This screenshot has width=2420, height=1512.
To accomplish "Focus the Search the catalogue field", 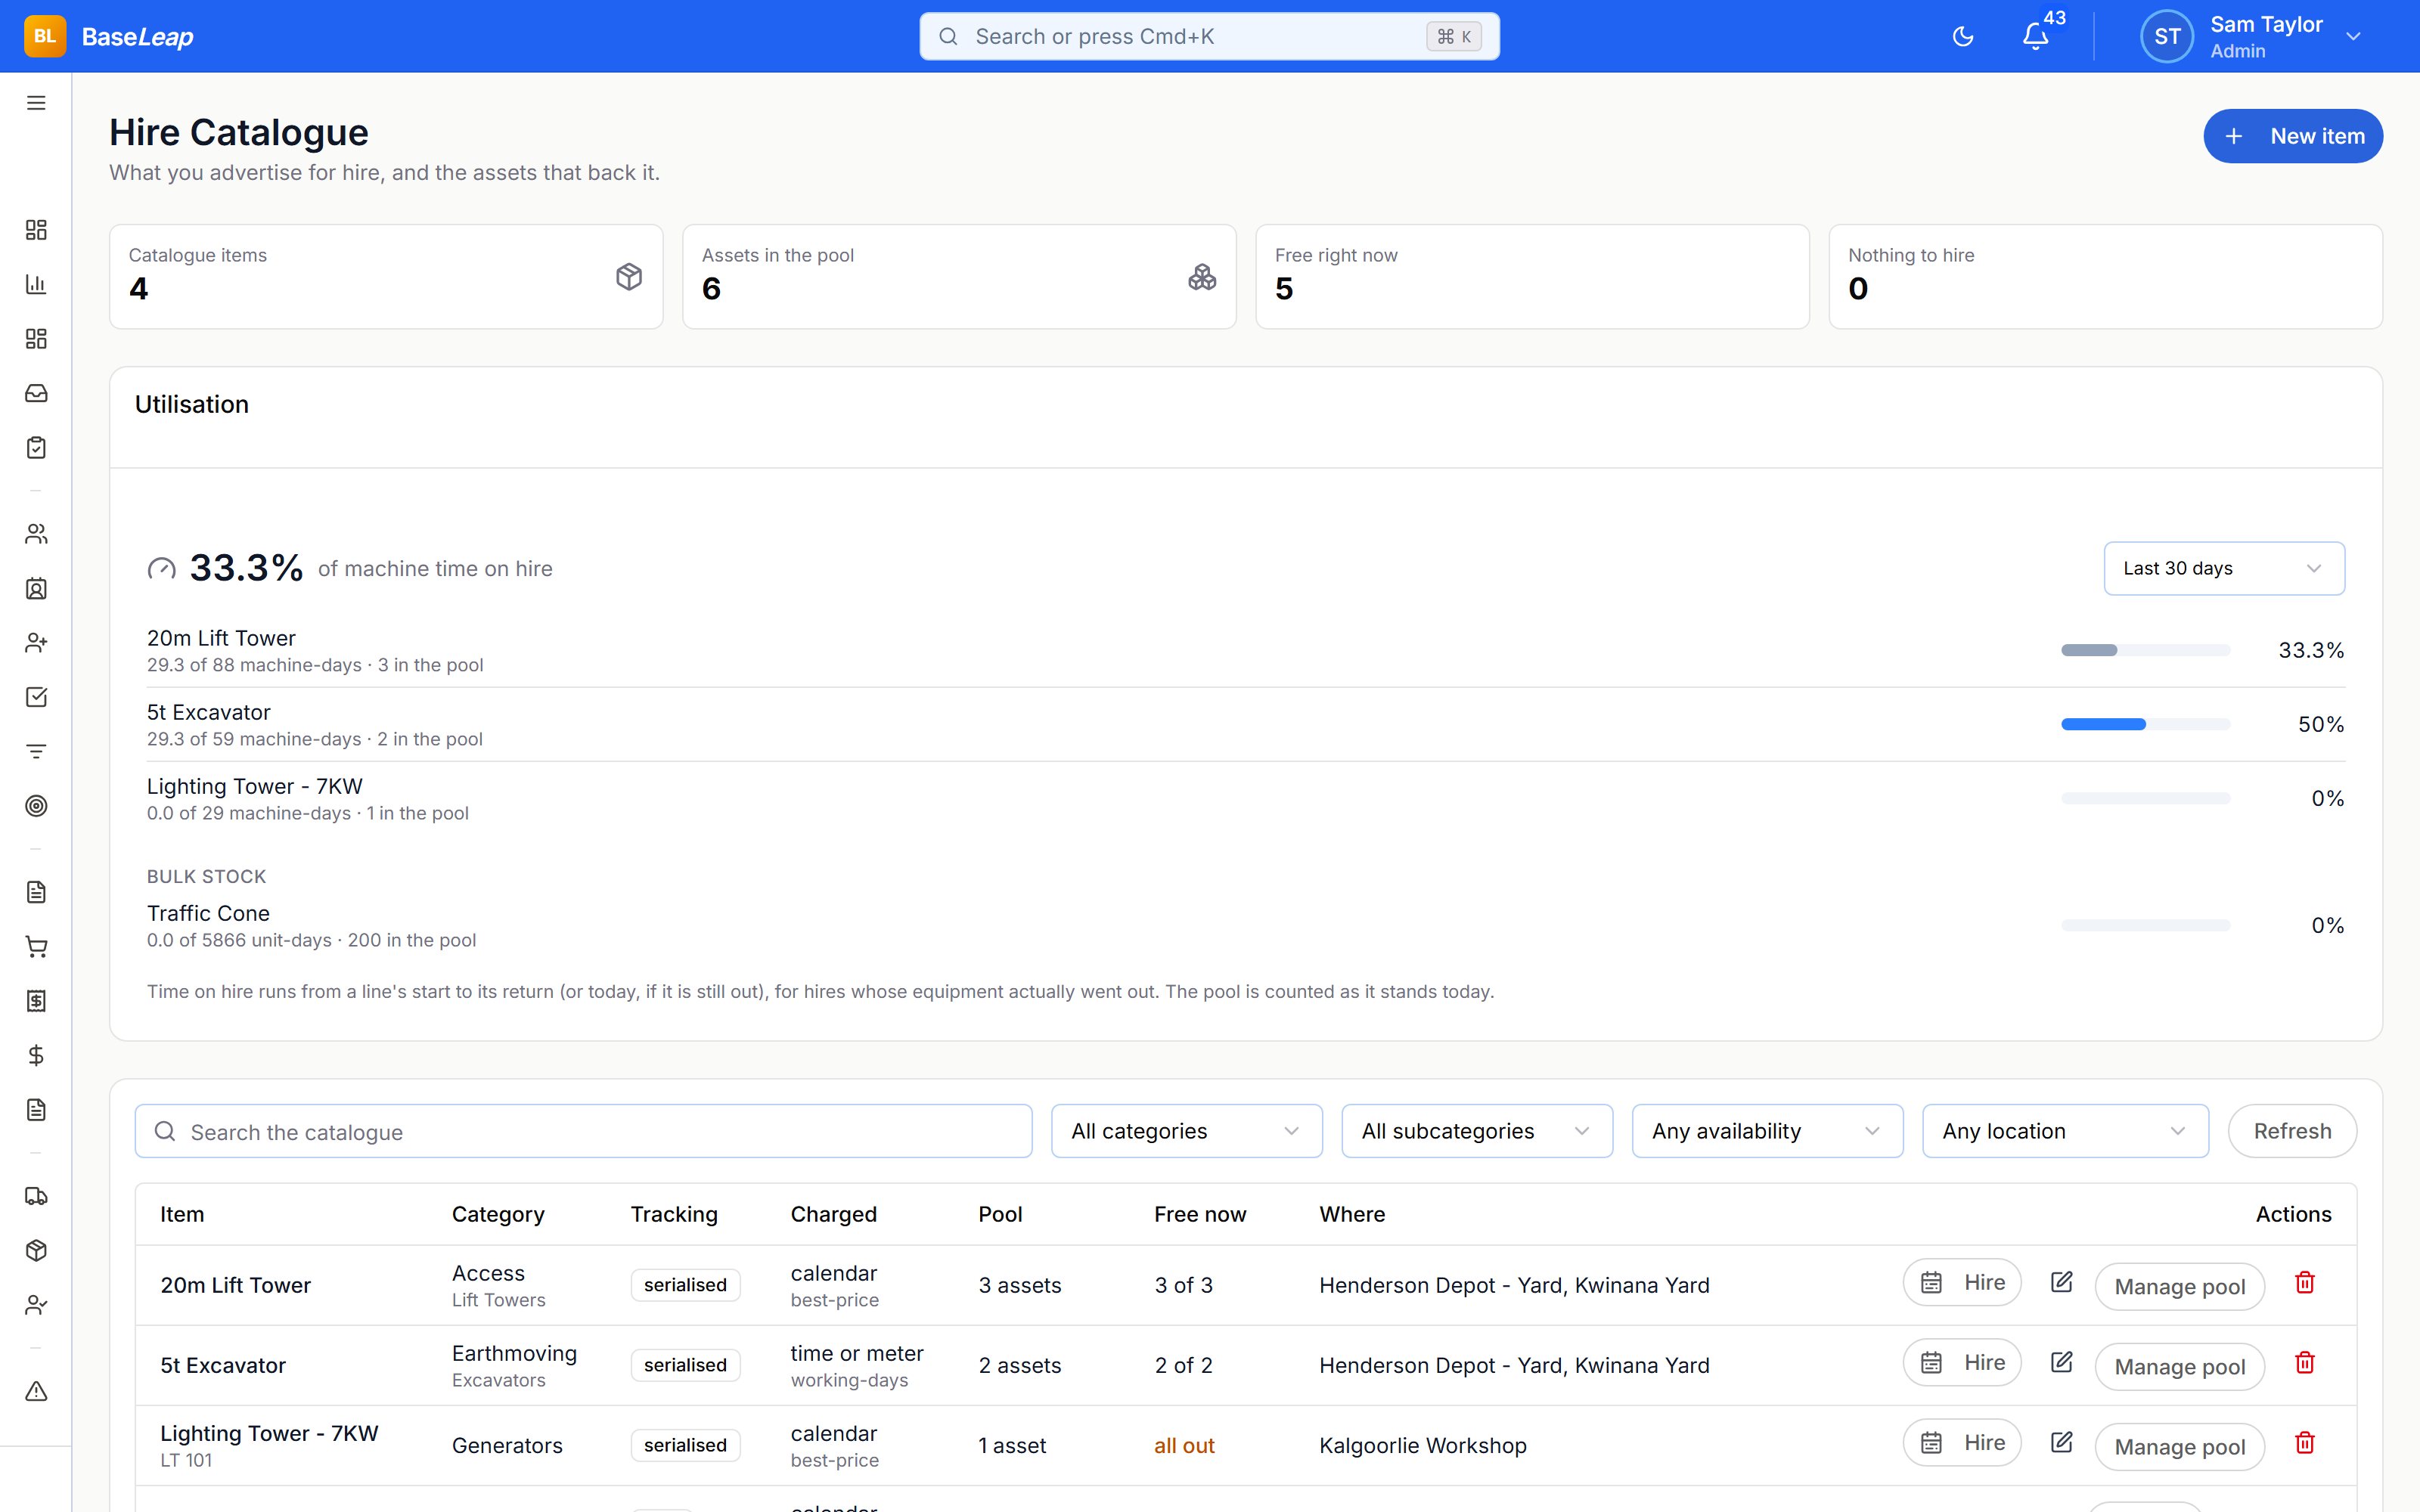I will coord(583,1131).
